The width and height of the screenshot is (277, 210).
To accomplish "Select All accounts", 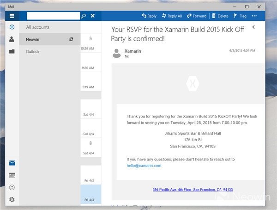I will [50, 27].
